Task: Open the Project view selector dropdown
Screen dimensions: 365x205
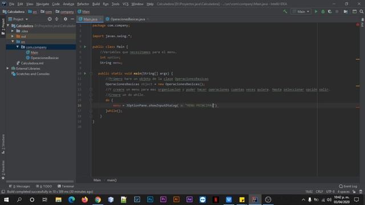Action: pyautogui.click(x=18, y=19)
